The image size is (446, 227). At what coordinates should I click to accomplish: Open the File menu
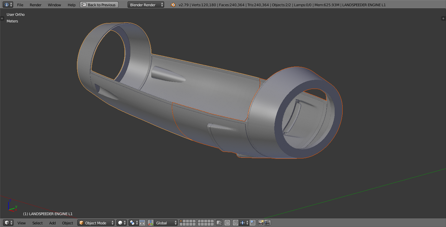(x=20, y=5)
